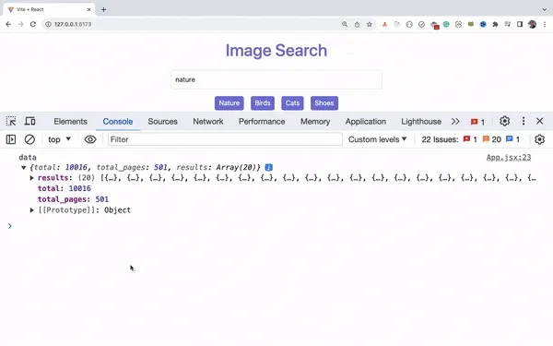Open the browser side panel icon
Image resolution: width=553 pixels, height=346 pixels.
(520, 24)
